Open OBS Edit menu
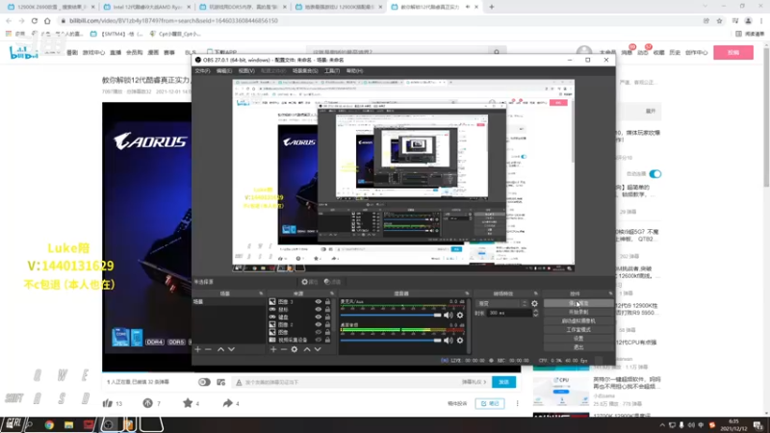 pos(224,70)
